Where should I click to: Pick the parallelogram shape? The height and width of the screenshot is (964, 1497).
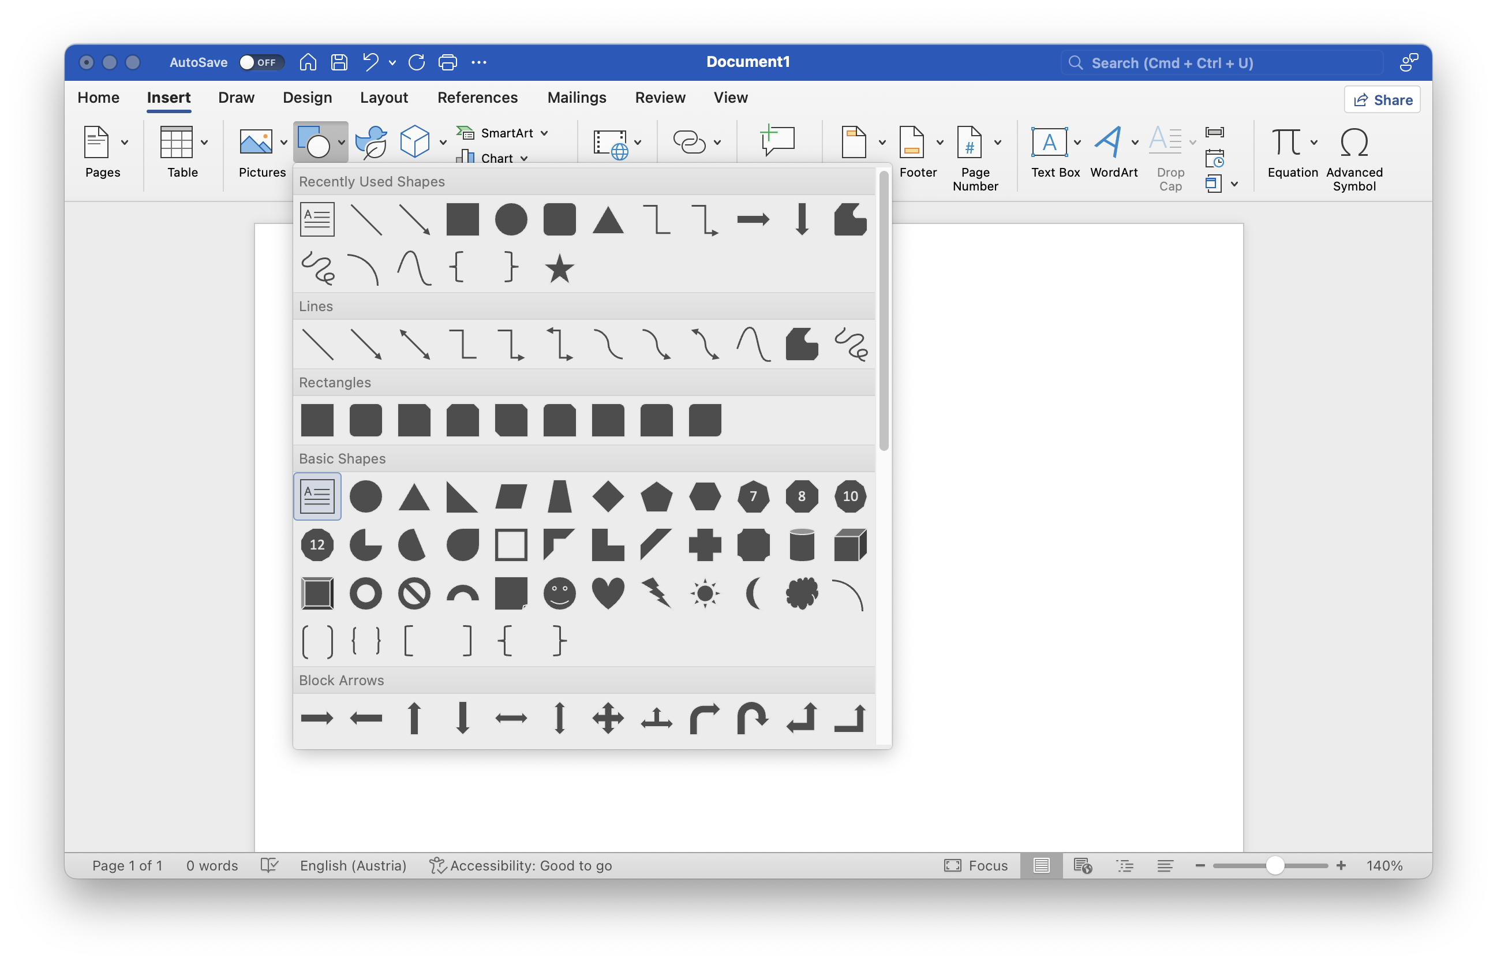pyautogui.click(x=511, y=496)
